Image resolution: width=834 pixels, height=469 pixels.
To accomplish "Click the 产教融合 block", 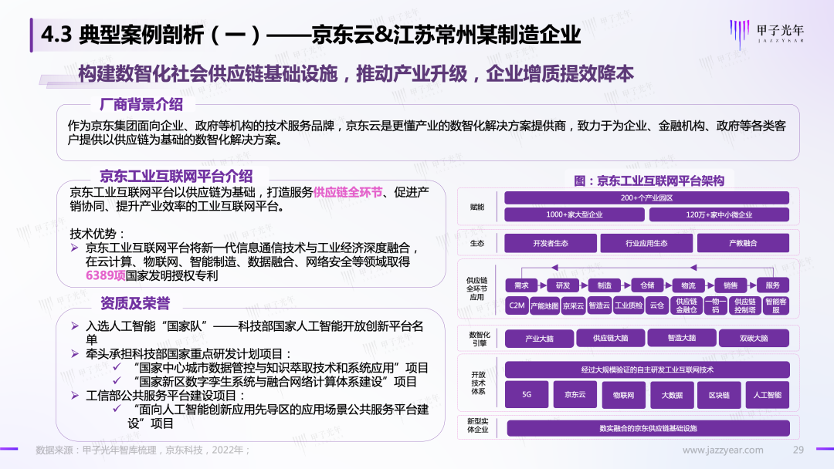I will pyautogui.click(x=743, y=243).
